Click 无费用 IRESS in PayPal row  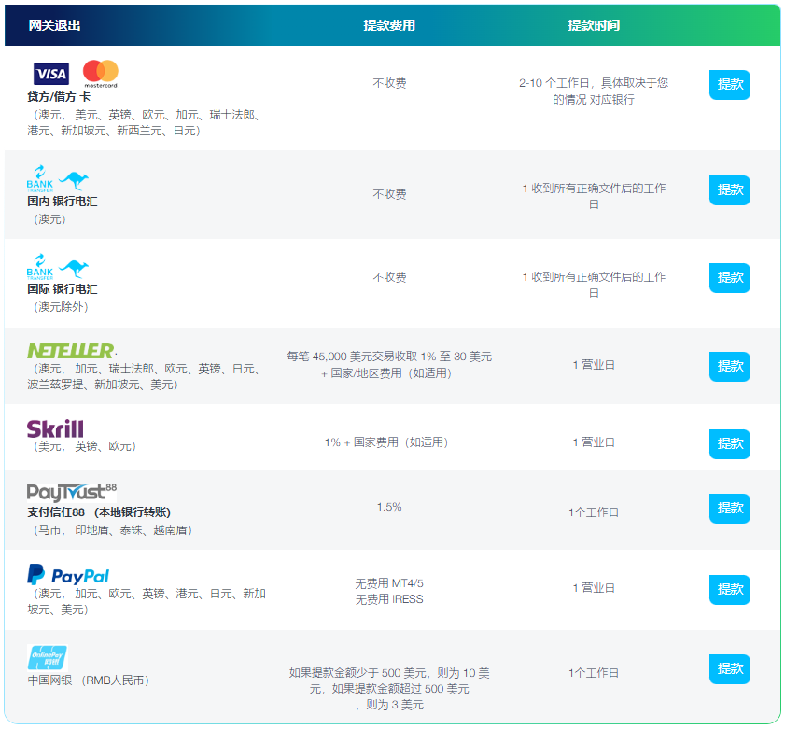[x=389, y=599]
